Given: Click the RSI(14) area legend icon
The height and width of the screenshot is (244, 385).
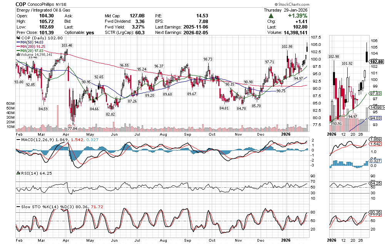Looking at the screenshot, I should coord(17,173).
